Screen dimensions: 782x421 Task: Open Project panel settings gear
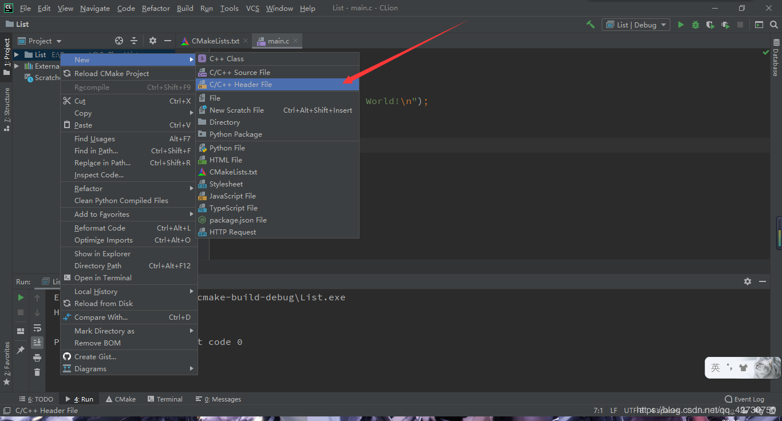pyautogui.click(x=153, y=41)
